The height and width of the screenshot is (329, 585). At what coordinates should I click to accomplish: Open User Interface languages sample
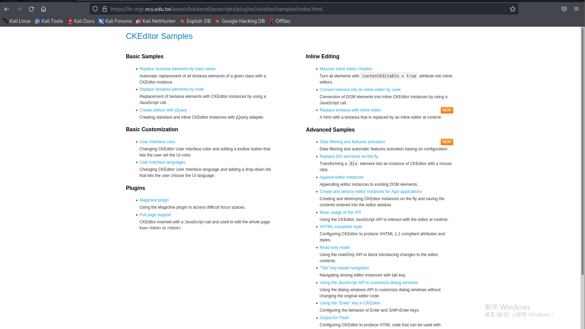tap(162, 162)
